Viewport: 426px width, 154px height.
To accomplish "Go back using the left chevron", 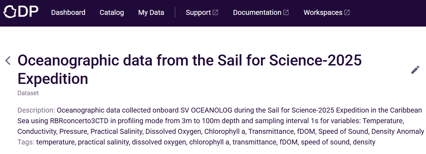I will (8, 61).
